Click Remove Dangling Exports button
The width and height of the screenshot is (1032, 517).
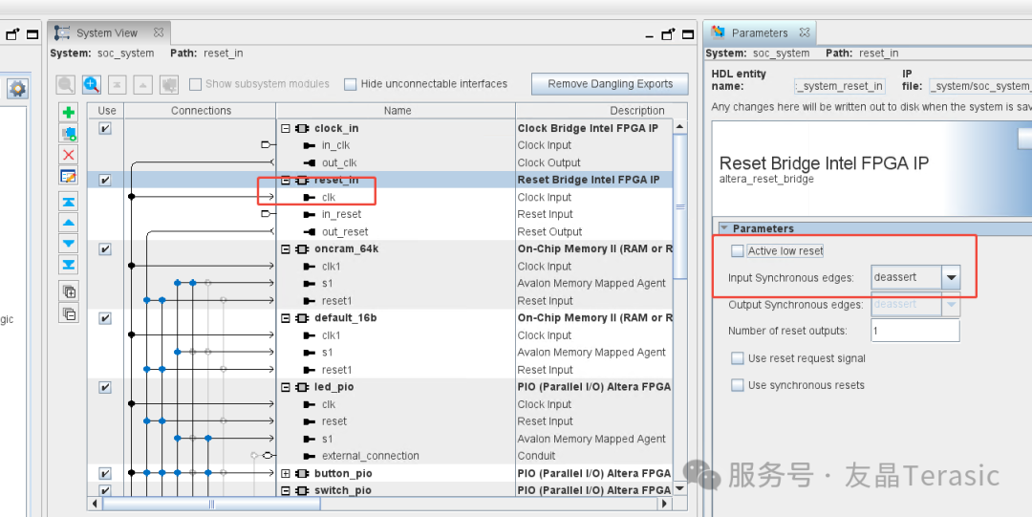tap(610, 84)
